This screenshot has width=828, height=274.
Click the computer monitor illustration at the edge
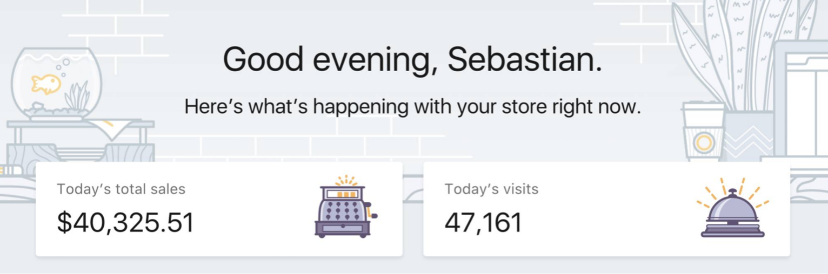[x=801, y=101]
